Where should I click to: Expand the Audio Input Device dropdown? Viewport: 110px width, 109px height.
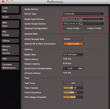click(x=83, y=19)
